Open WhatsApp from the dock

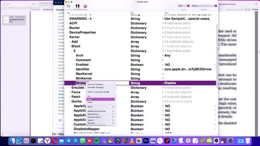pos(82,141)
